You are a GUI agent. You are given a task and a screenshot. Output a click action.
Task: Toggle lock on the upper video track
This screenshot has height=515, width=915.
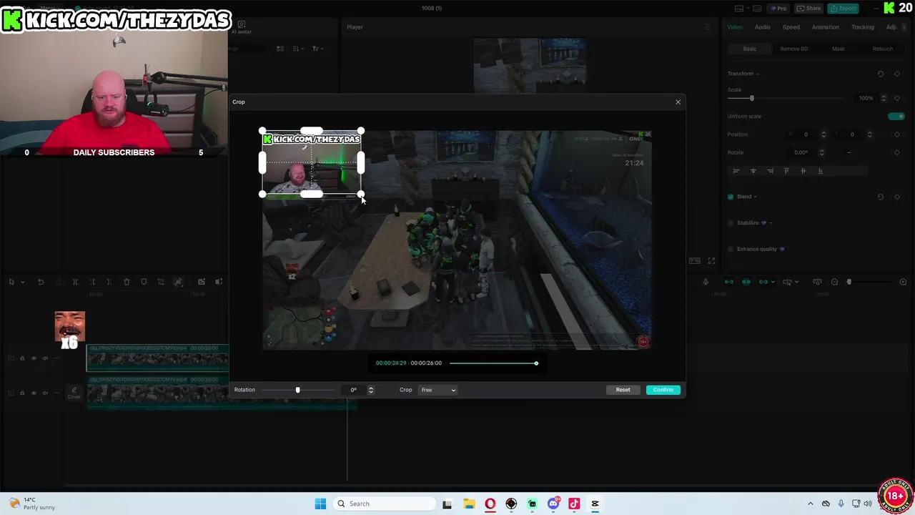(x=22, y=358)
